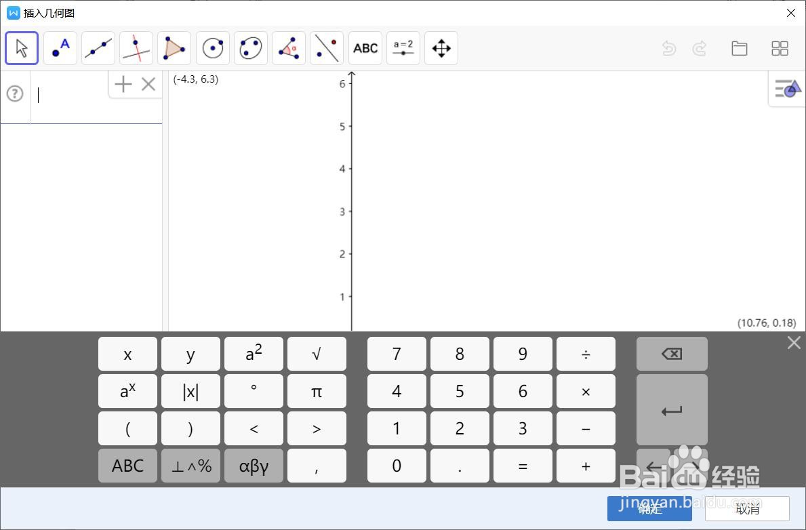
Task: Click the close parenthesis key
Action: tap(190, 428)
